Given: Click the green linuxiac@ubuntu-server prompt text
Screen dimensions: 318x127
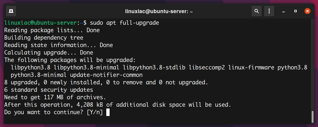Looking at the screenshot, I should click(x=40, y=23).
